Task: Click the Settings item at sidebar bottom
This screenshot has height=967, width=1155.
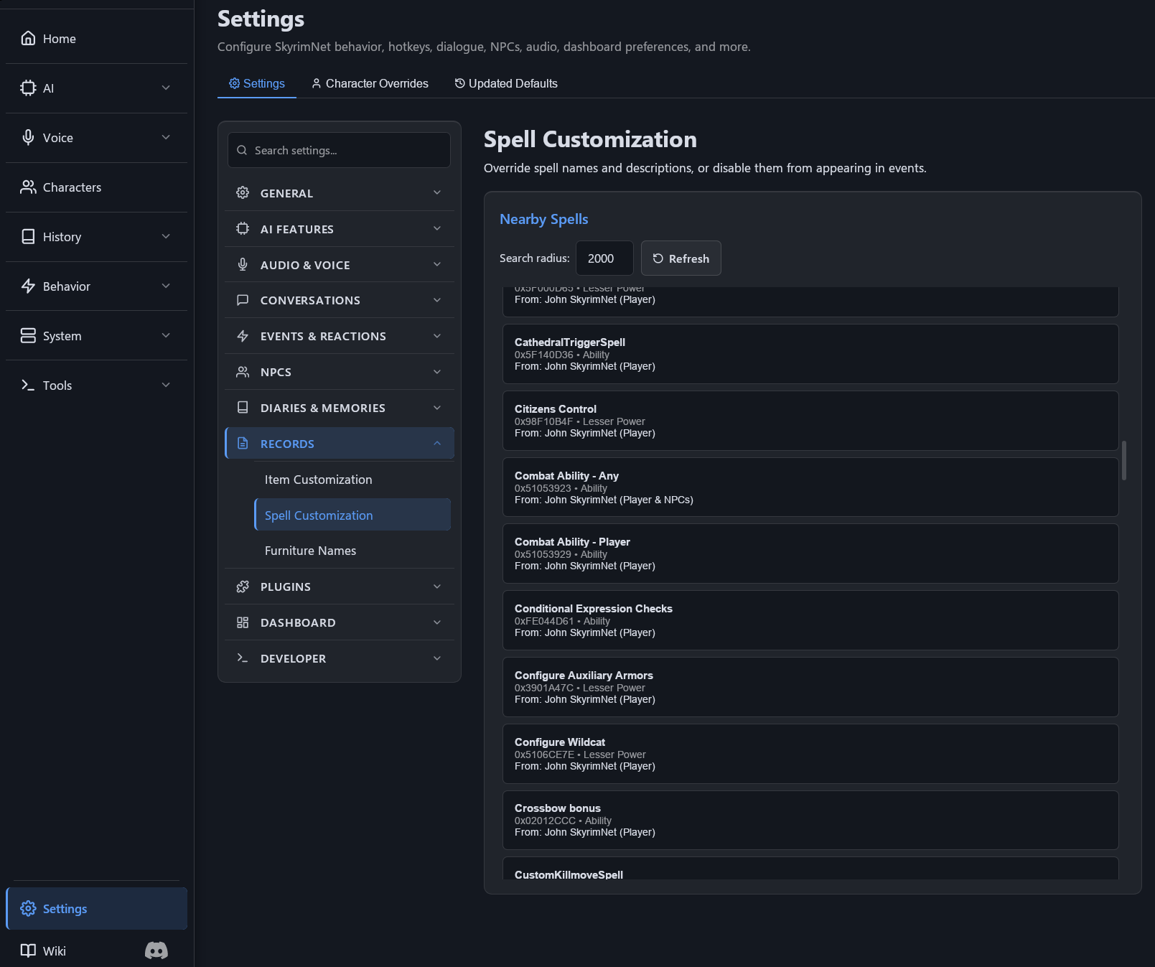Action: 96,908
